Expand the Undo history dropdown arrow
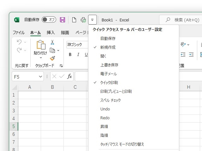The image size is (202, 151). click(x=25, y=42)
